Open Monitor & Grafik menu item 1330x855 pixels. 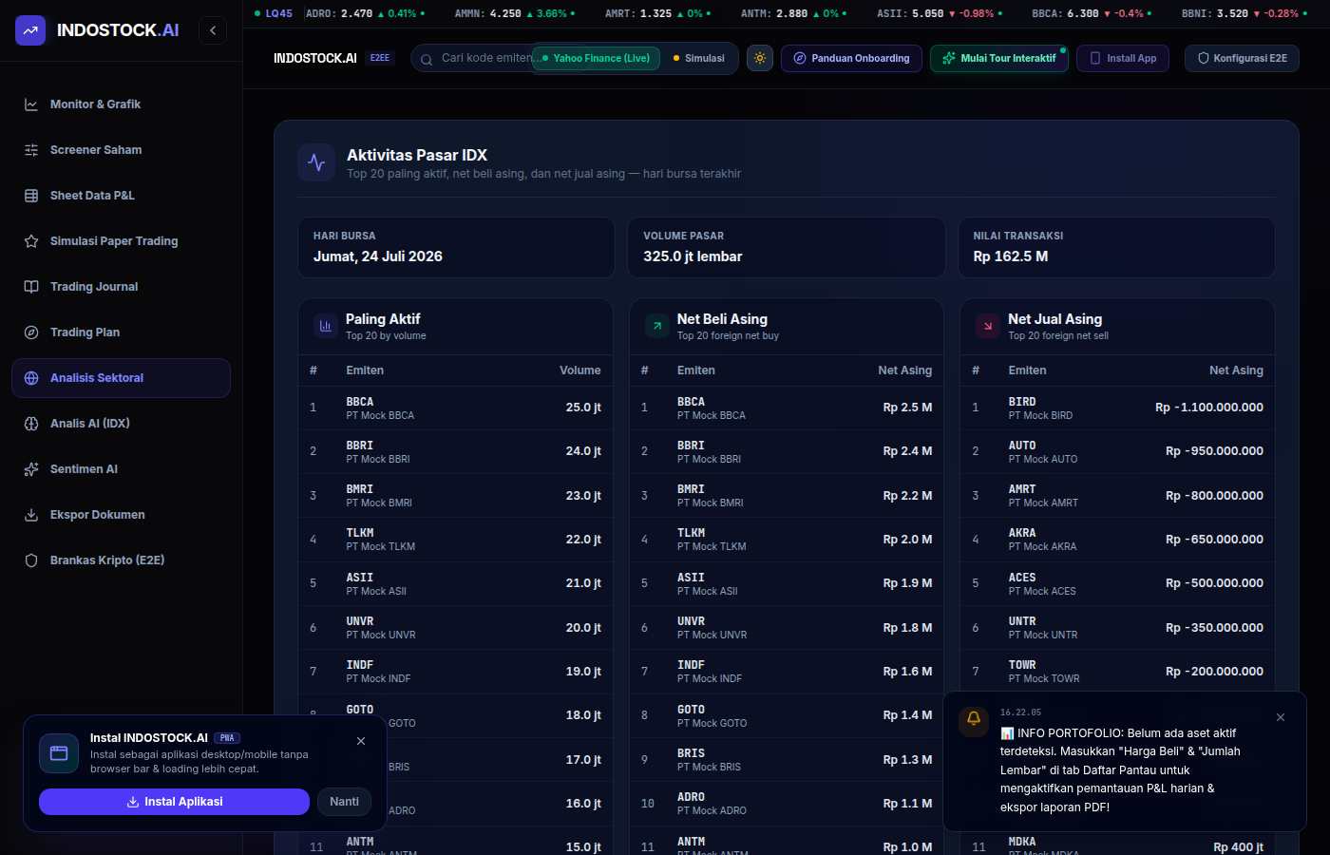pos(121,104)
